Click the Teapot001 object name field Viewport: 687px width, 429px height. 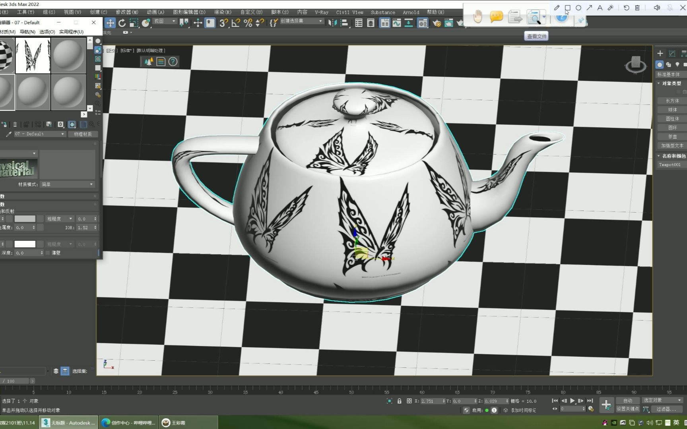click(x=671, y=165)
